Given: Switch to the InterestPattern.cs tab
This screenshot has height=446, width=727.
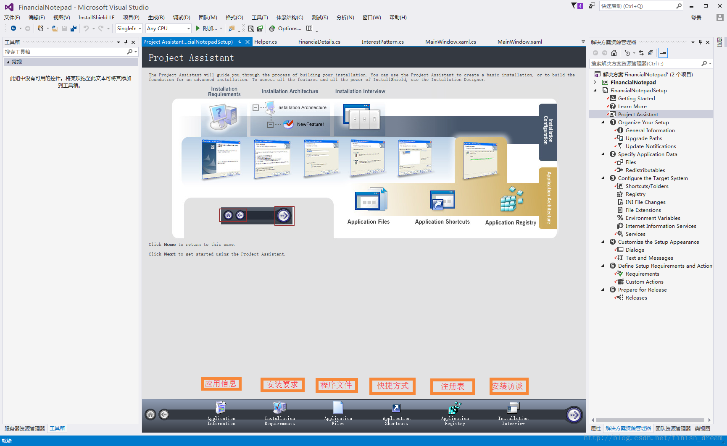Looking at the screenshot, I should click(382, 42).
